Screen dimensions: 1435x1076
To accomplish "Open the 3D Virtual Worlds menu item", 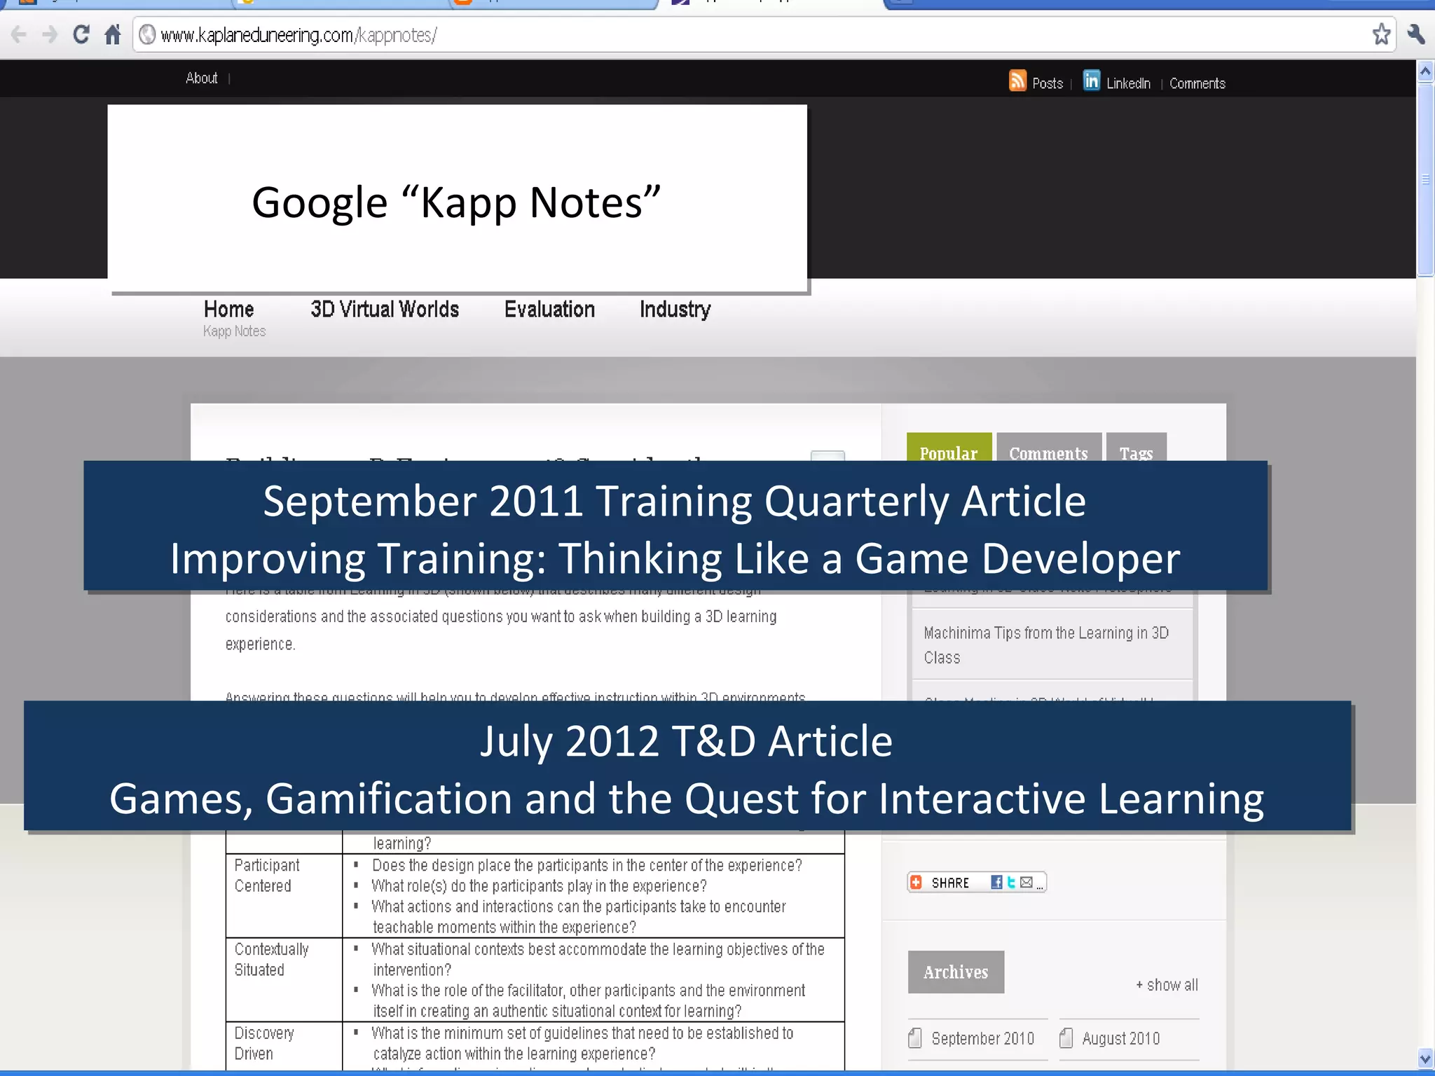I will (x=385, y=309).
